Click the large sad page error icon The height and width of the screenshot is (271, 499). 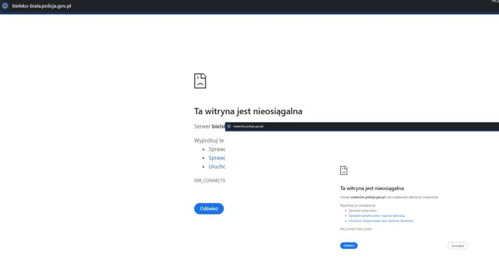click(200, 81)
